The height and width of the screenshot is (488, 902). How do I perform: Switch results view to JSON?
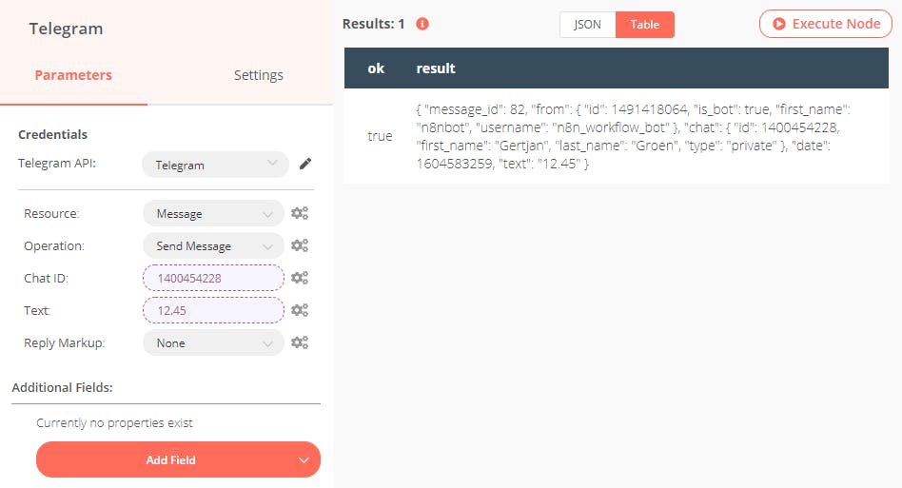pyautogui.click(x=587, y=25)
